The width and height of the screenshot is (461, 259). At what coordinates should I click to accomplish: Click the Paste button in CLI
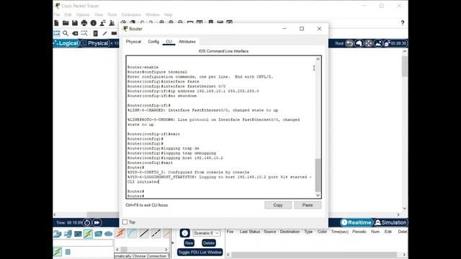tap(308, 205)
